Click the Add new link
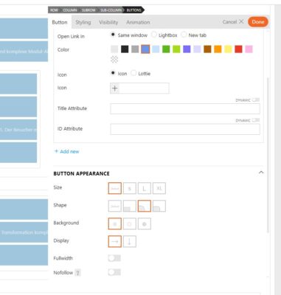 coord(67,151)
